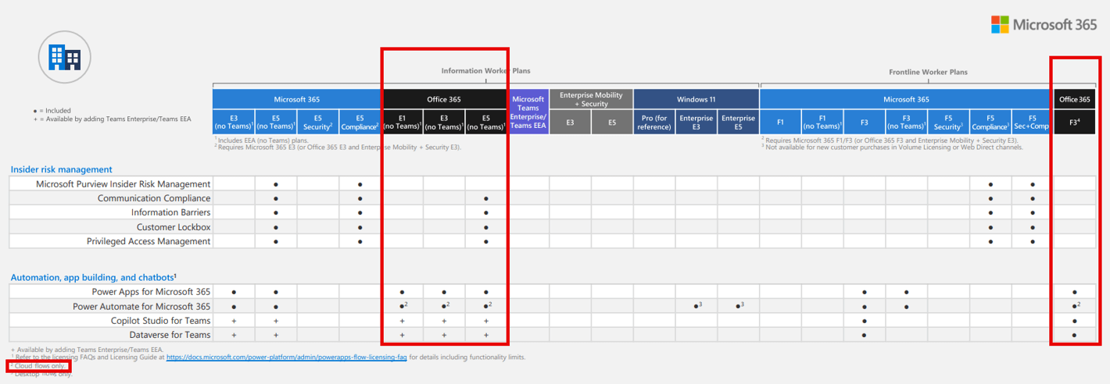Click the F5 Sec+Comp column header
The width and height of the screenshot is (1110, 384).
(1032, 122)
